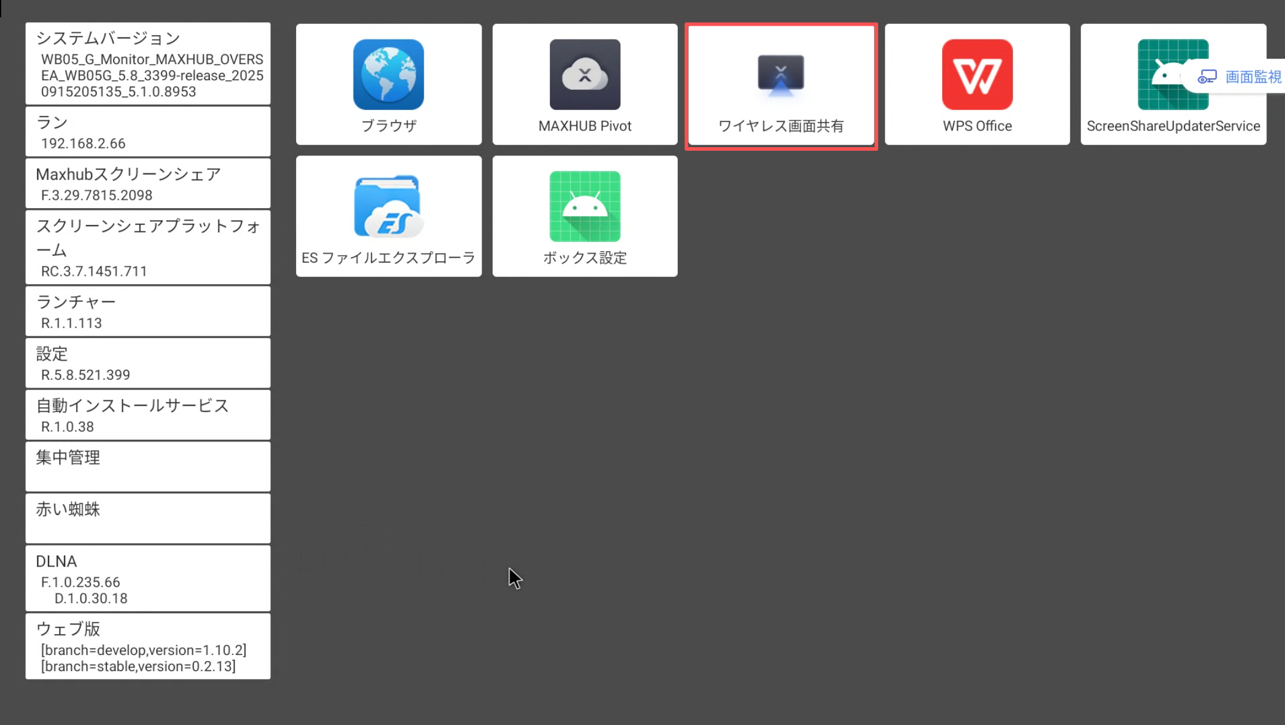Click the 画面監視 screen monitor icon
The width and height of the screenshot is (1285, 725).
click(1207, 77)
